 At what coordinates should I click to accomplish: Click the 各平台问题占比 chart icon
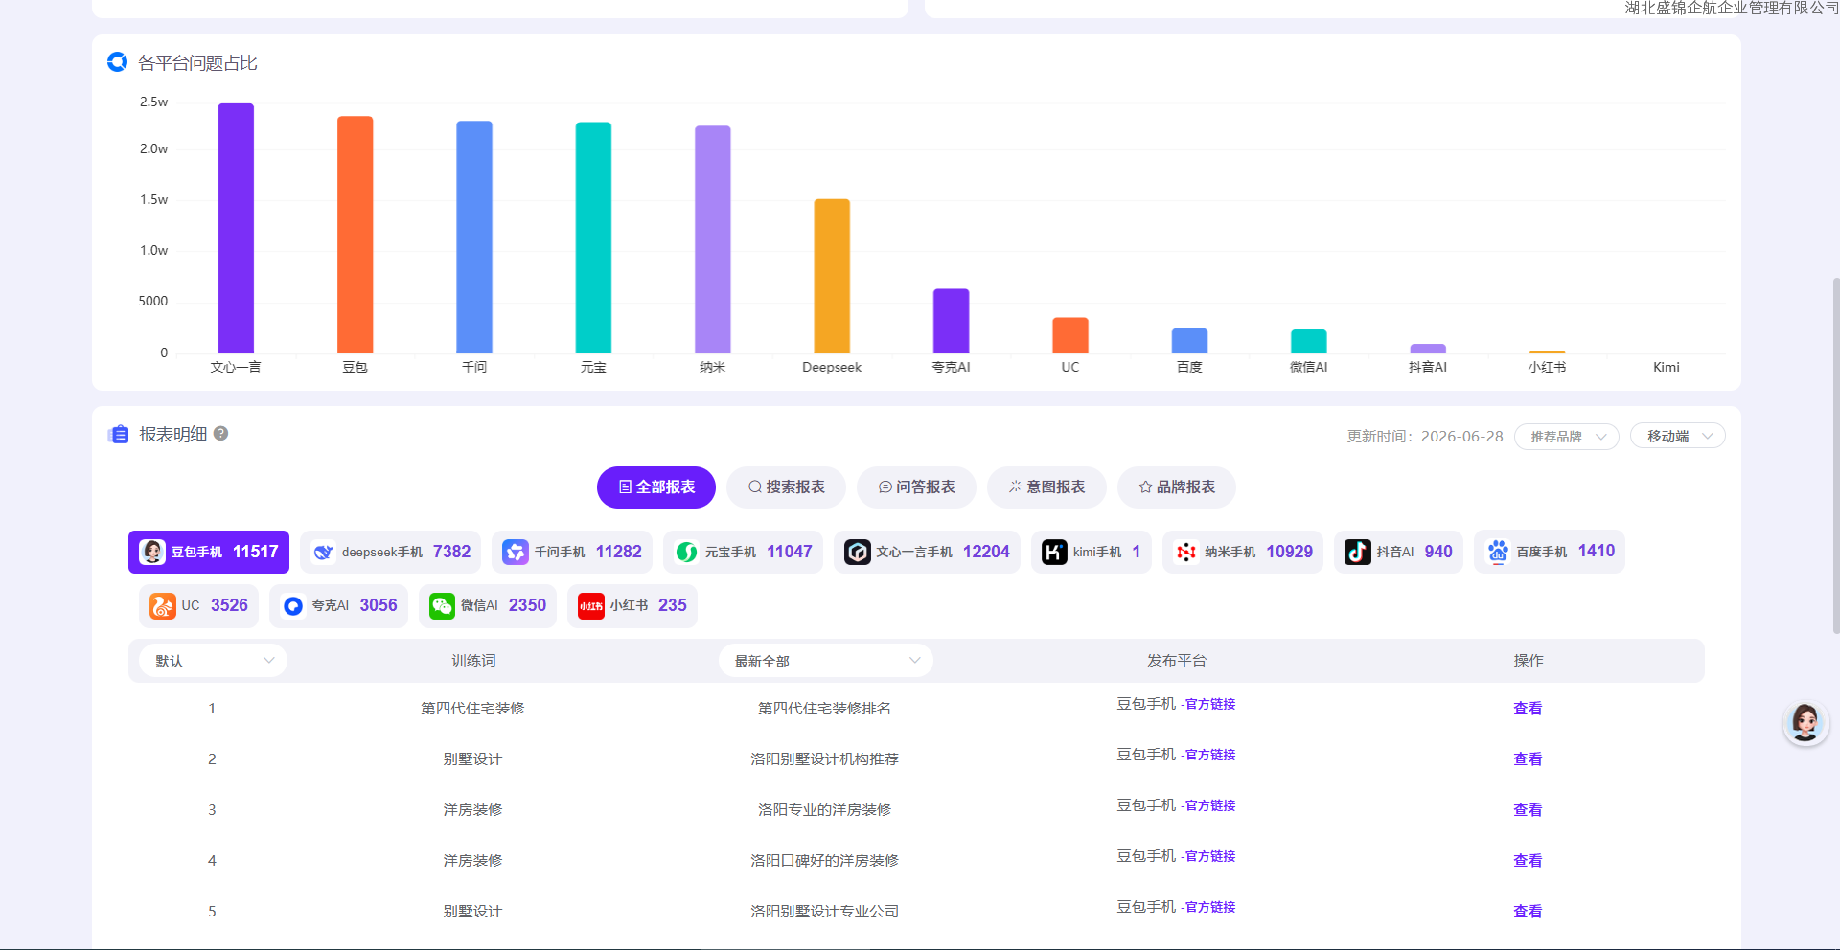118,62
